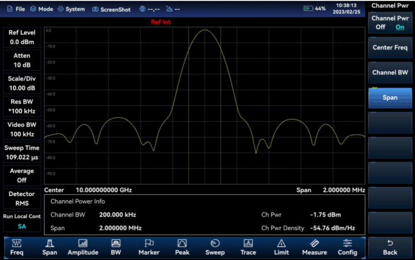415x260 pixels.
Task: Expand the System menu
Action: 71,9
